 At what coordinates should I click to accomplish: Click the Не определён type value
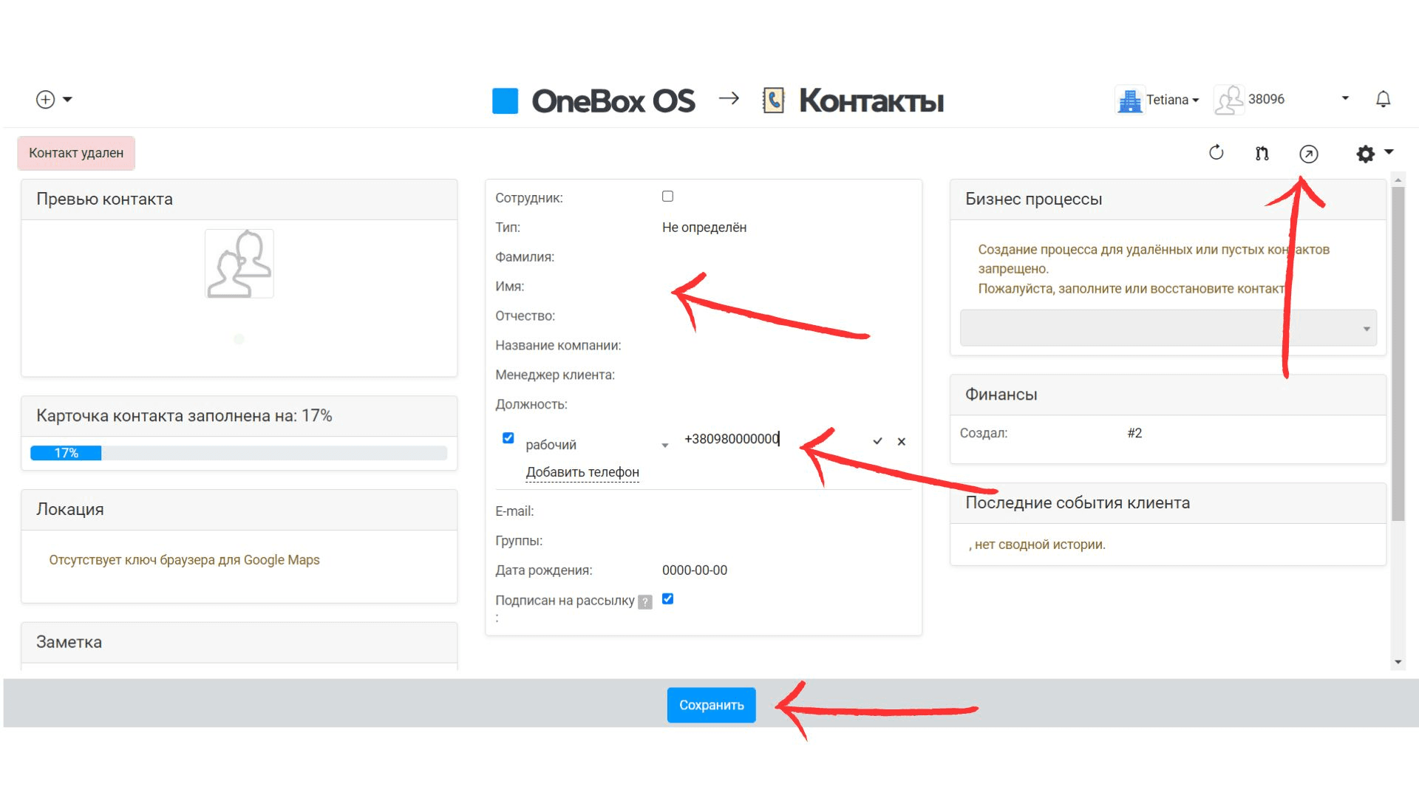(704, 228)
